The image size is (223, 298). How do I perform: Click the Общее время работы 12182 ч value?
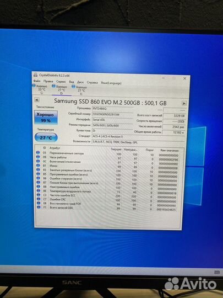coord(173,132)
